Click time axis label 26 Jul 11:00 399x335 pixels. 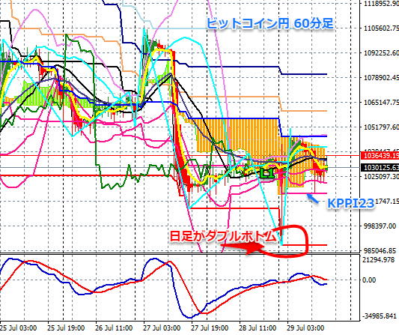tap(114, 328)
